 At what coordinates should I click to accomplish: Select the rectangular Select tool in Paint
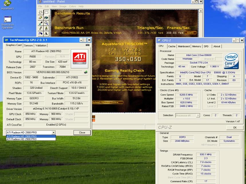(46, 12)
